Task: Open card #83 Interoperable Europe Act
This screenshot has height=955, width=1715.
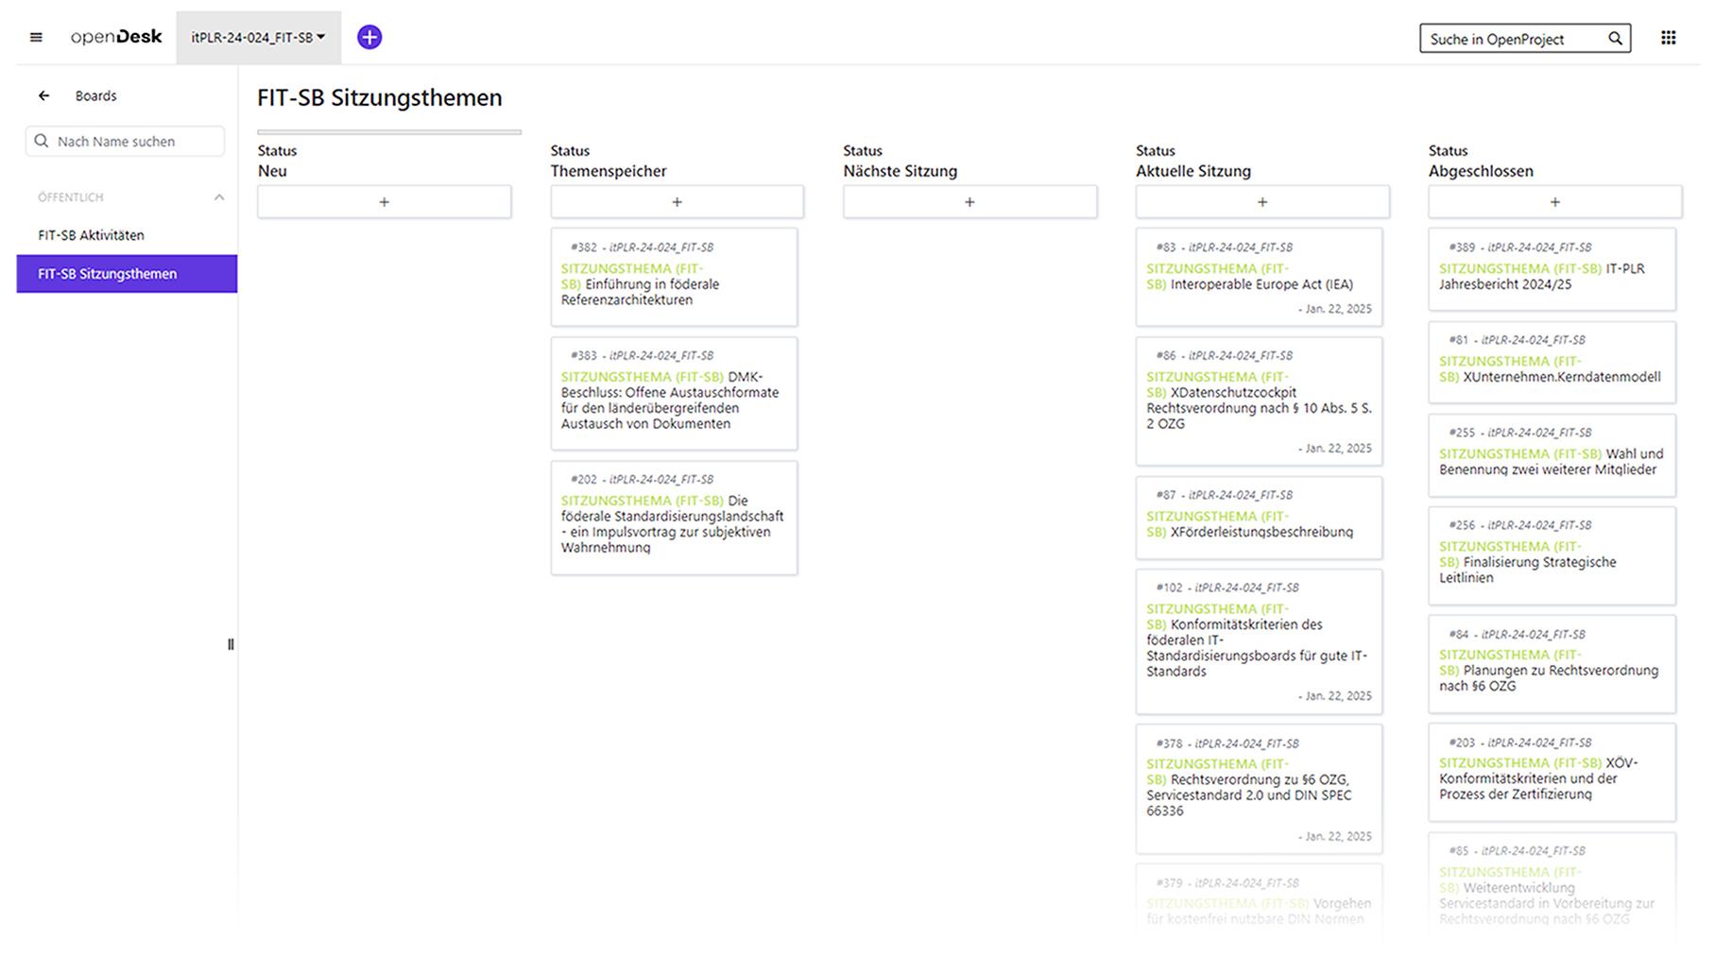Action: pos(1261,284)
